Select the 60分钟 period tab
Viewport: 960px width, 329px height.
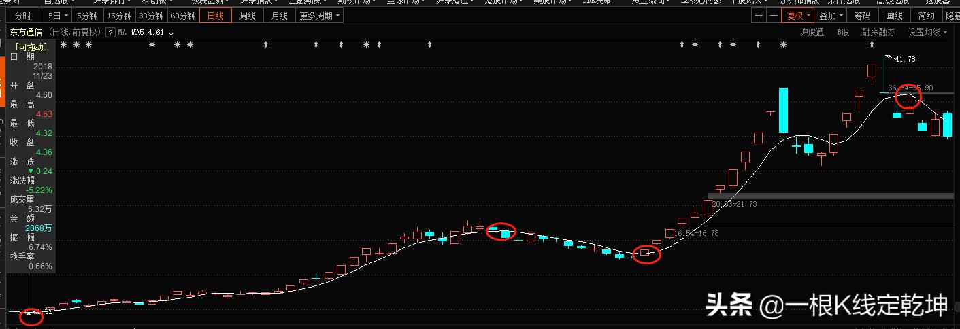[183, 16]
